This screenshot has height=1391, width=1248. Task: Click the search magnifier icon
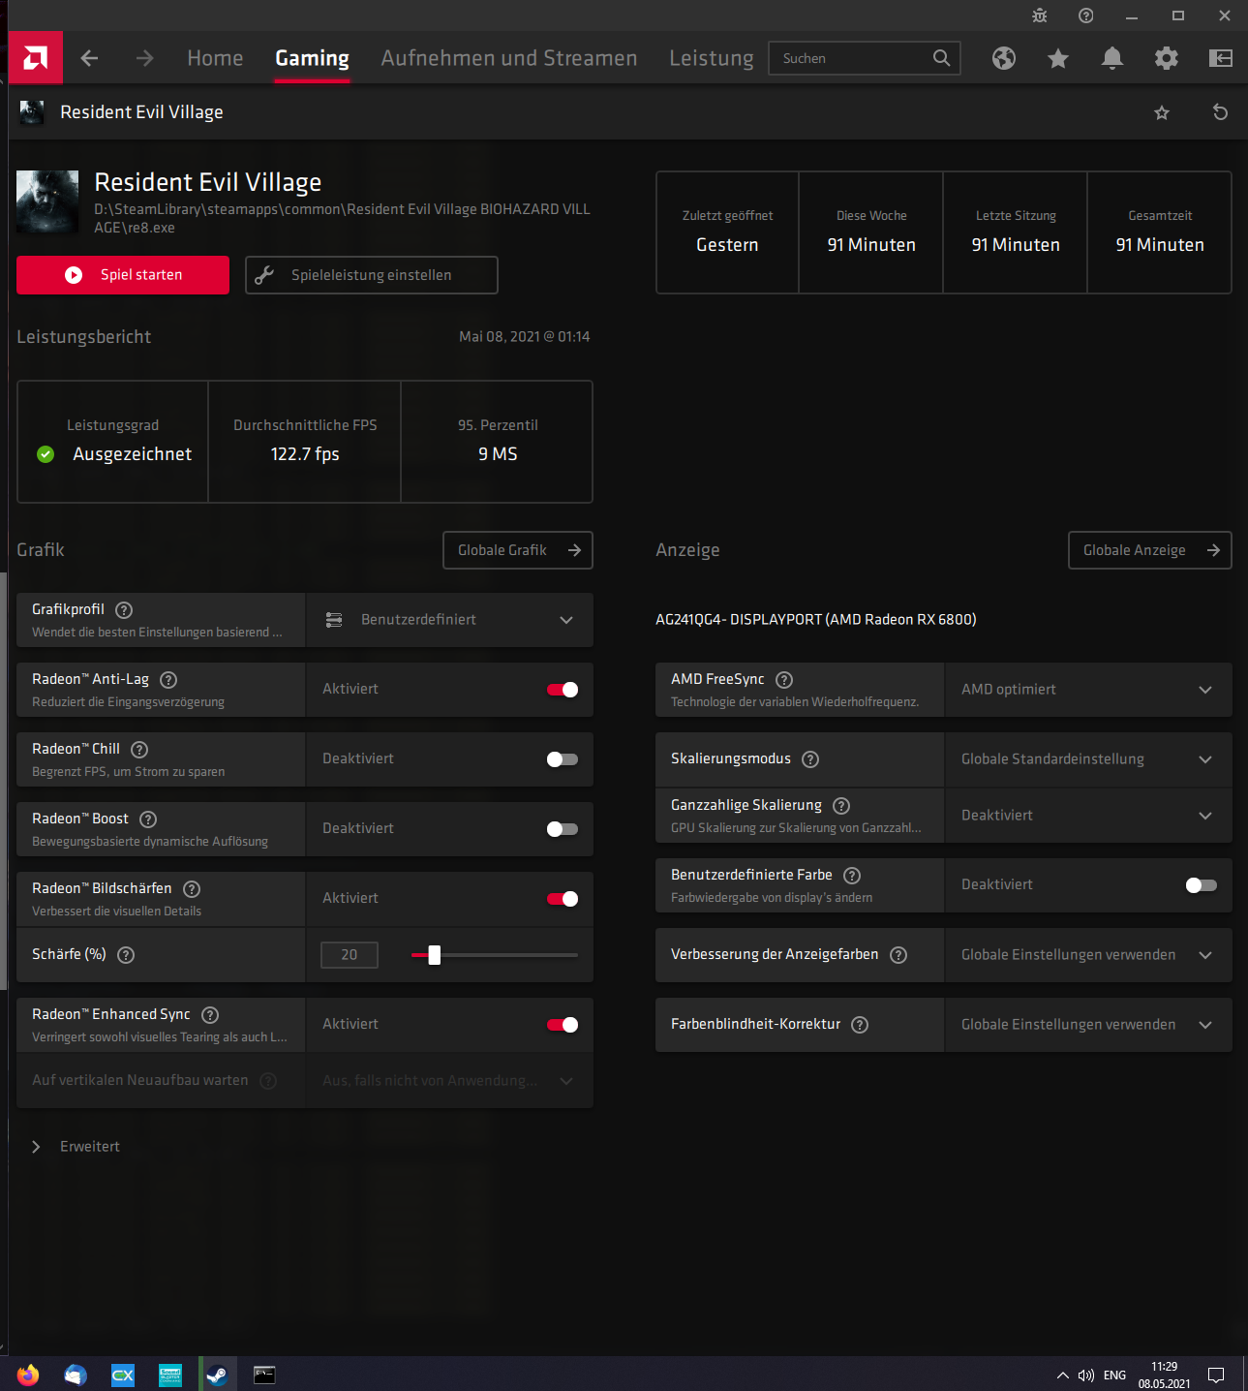[x=941, y=58]
